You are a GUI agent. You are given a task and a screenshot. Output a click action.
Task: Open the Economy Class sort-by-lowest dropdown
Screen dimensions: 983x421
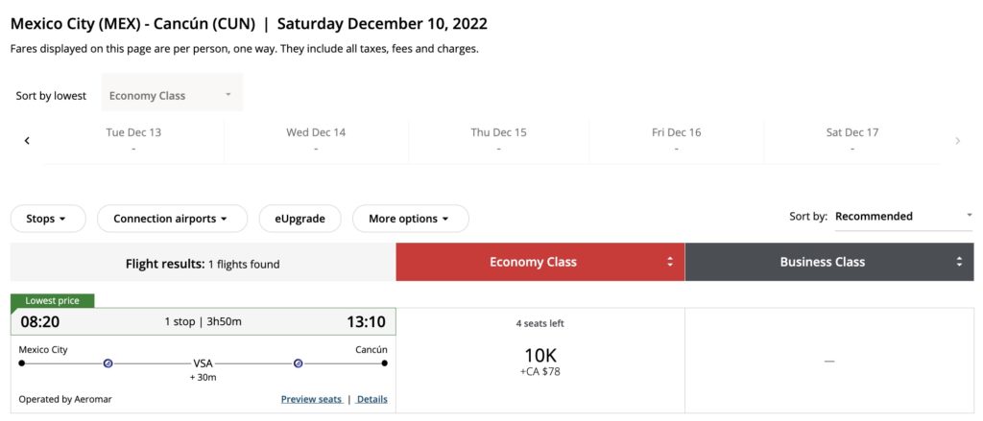(172, 96)
